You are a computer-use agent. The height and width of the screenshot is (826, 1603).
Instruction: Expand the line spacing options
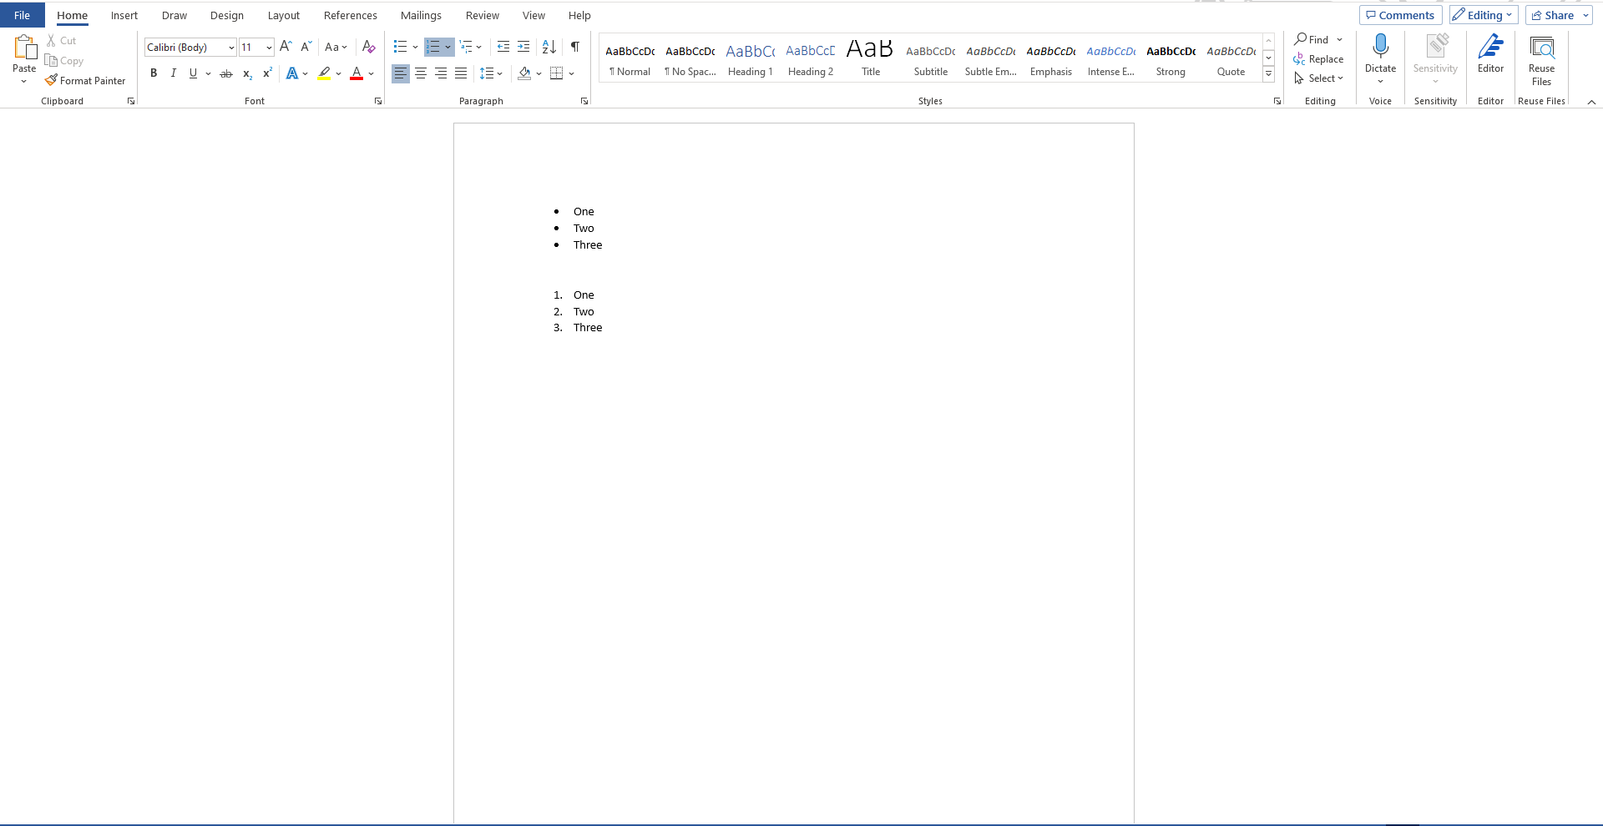pos(498,73)
